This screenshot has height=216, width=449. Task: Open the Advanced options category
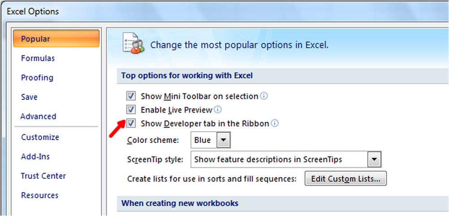pyautogui.click(x=38, y=116)
